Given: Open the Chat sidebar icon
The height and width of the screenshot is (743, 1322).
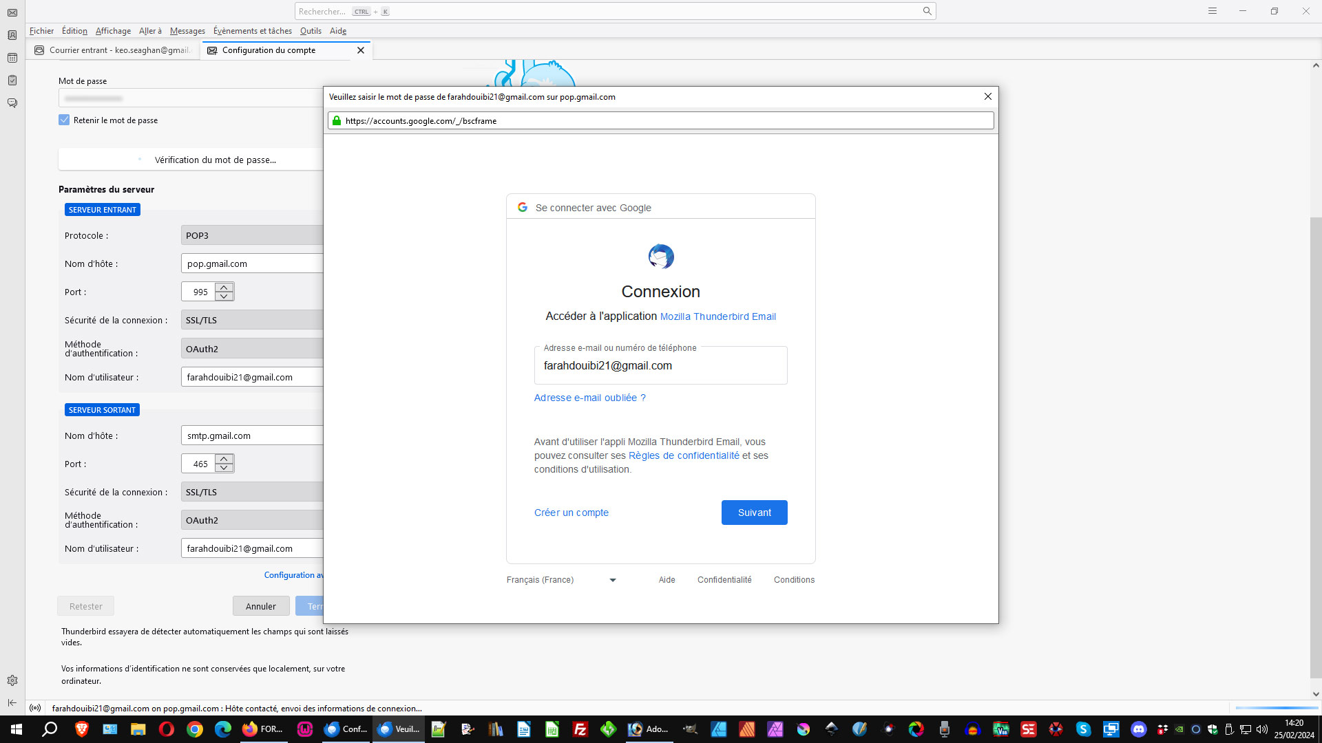Looking at the screenshot, I should [x=12, y=103].
